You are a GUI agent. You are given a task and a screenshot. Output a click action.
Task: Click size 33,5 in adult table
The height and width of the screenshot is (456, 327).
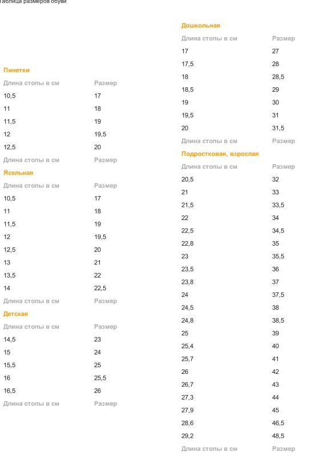(278, 205)
